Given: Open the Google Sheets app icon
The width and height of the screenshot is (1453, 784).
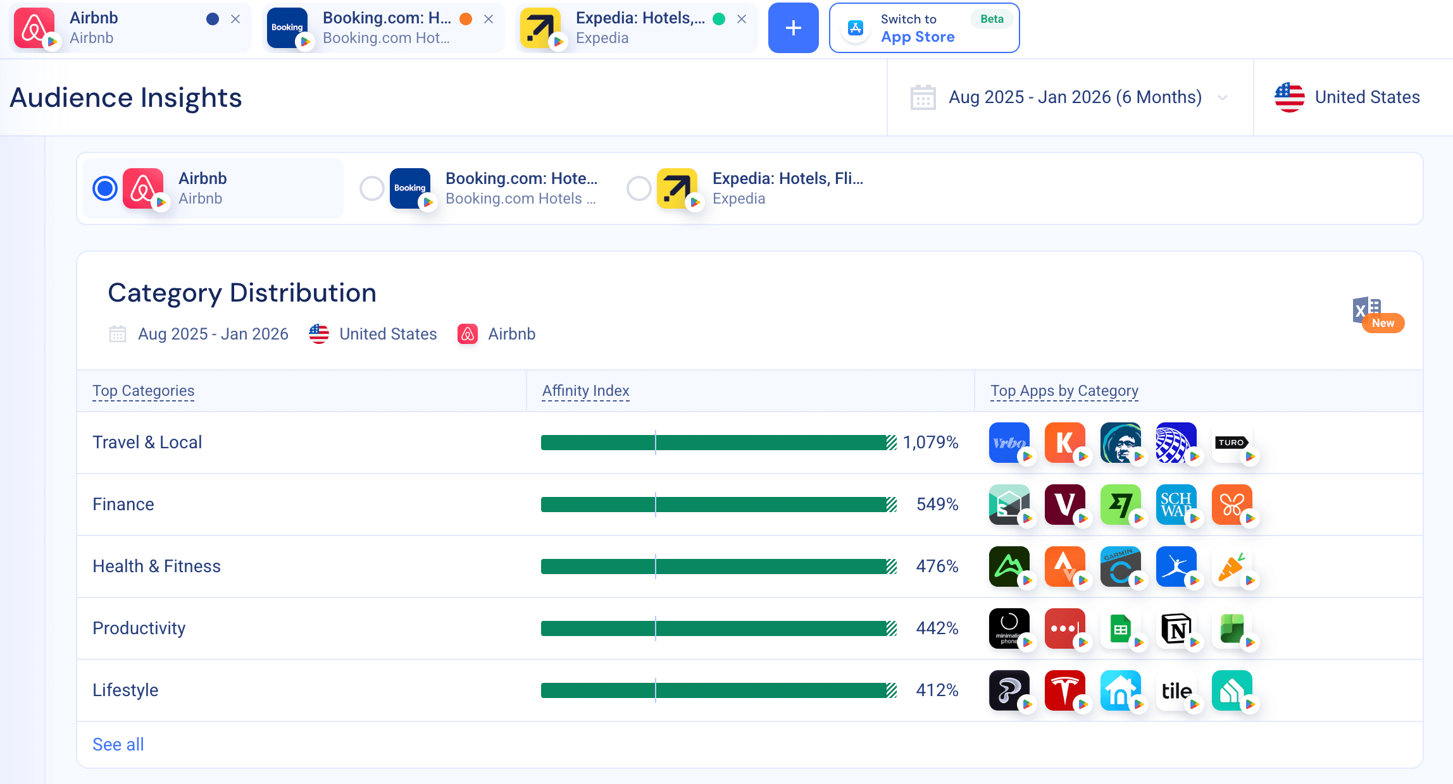Looking at the screenshot, I should (1120, 628).
